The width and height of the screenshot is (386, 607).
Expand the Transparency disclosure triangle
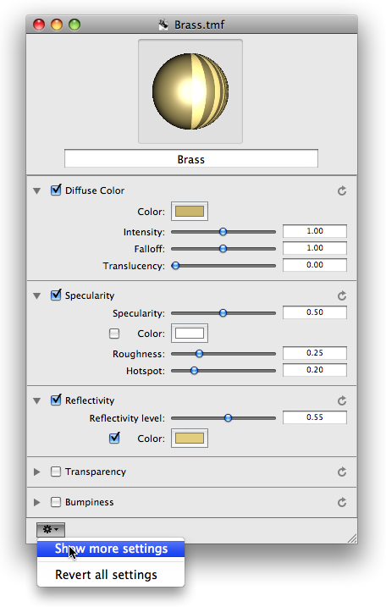tap(36, 472)
